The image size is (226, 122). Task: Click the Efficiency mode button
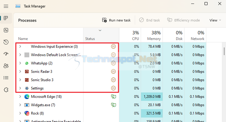click(x=183, y=20)
